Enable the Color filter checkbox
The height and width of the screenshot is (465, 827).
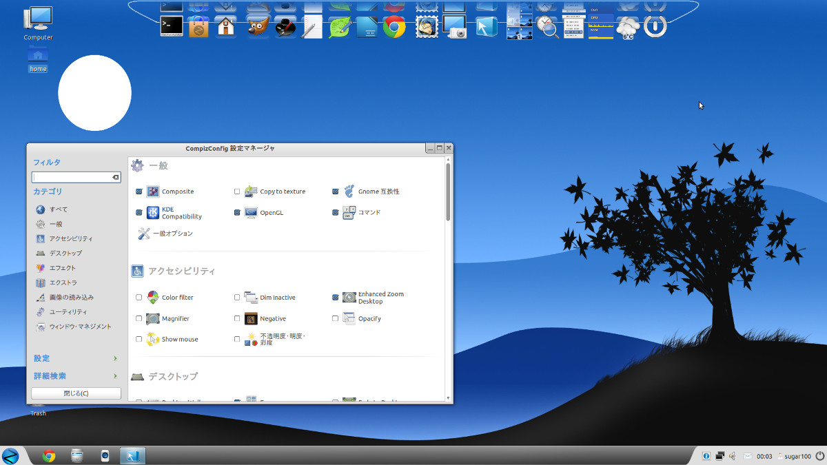tap(139, 298)
